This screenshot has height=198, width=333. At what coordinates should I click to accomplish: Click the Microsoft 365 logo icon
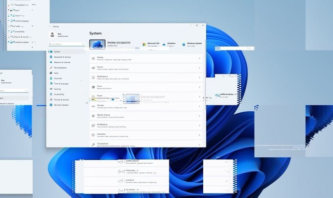click(x=144, y=44)
